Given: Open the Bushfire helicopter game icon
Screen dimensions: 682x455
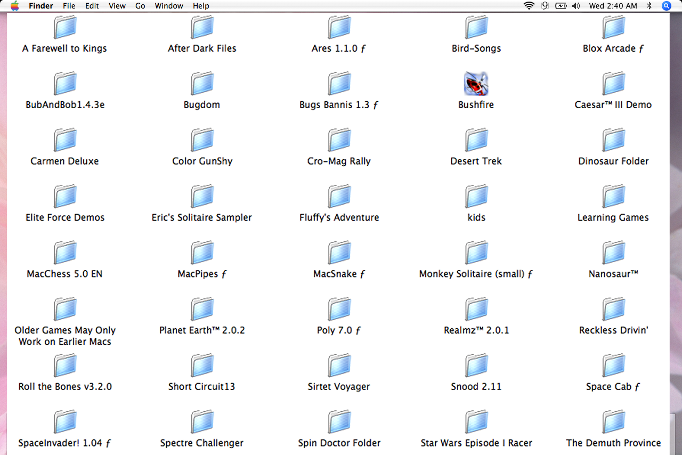Looking at the screenshot, I should 476,83.
